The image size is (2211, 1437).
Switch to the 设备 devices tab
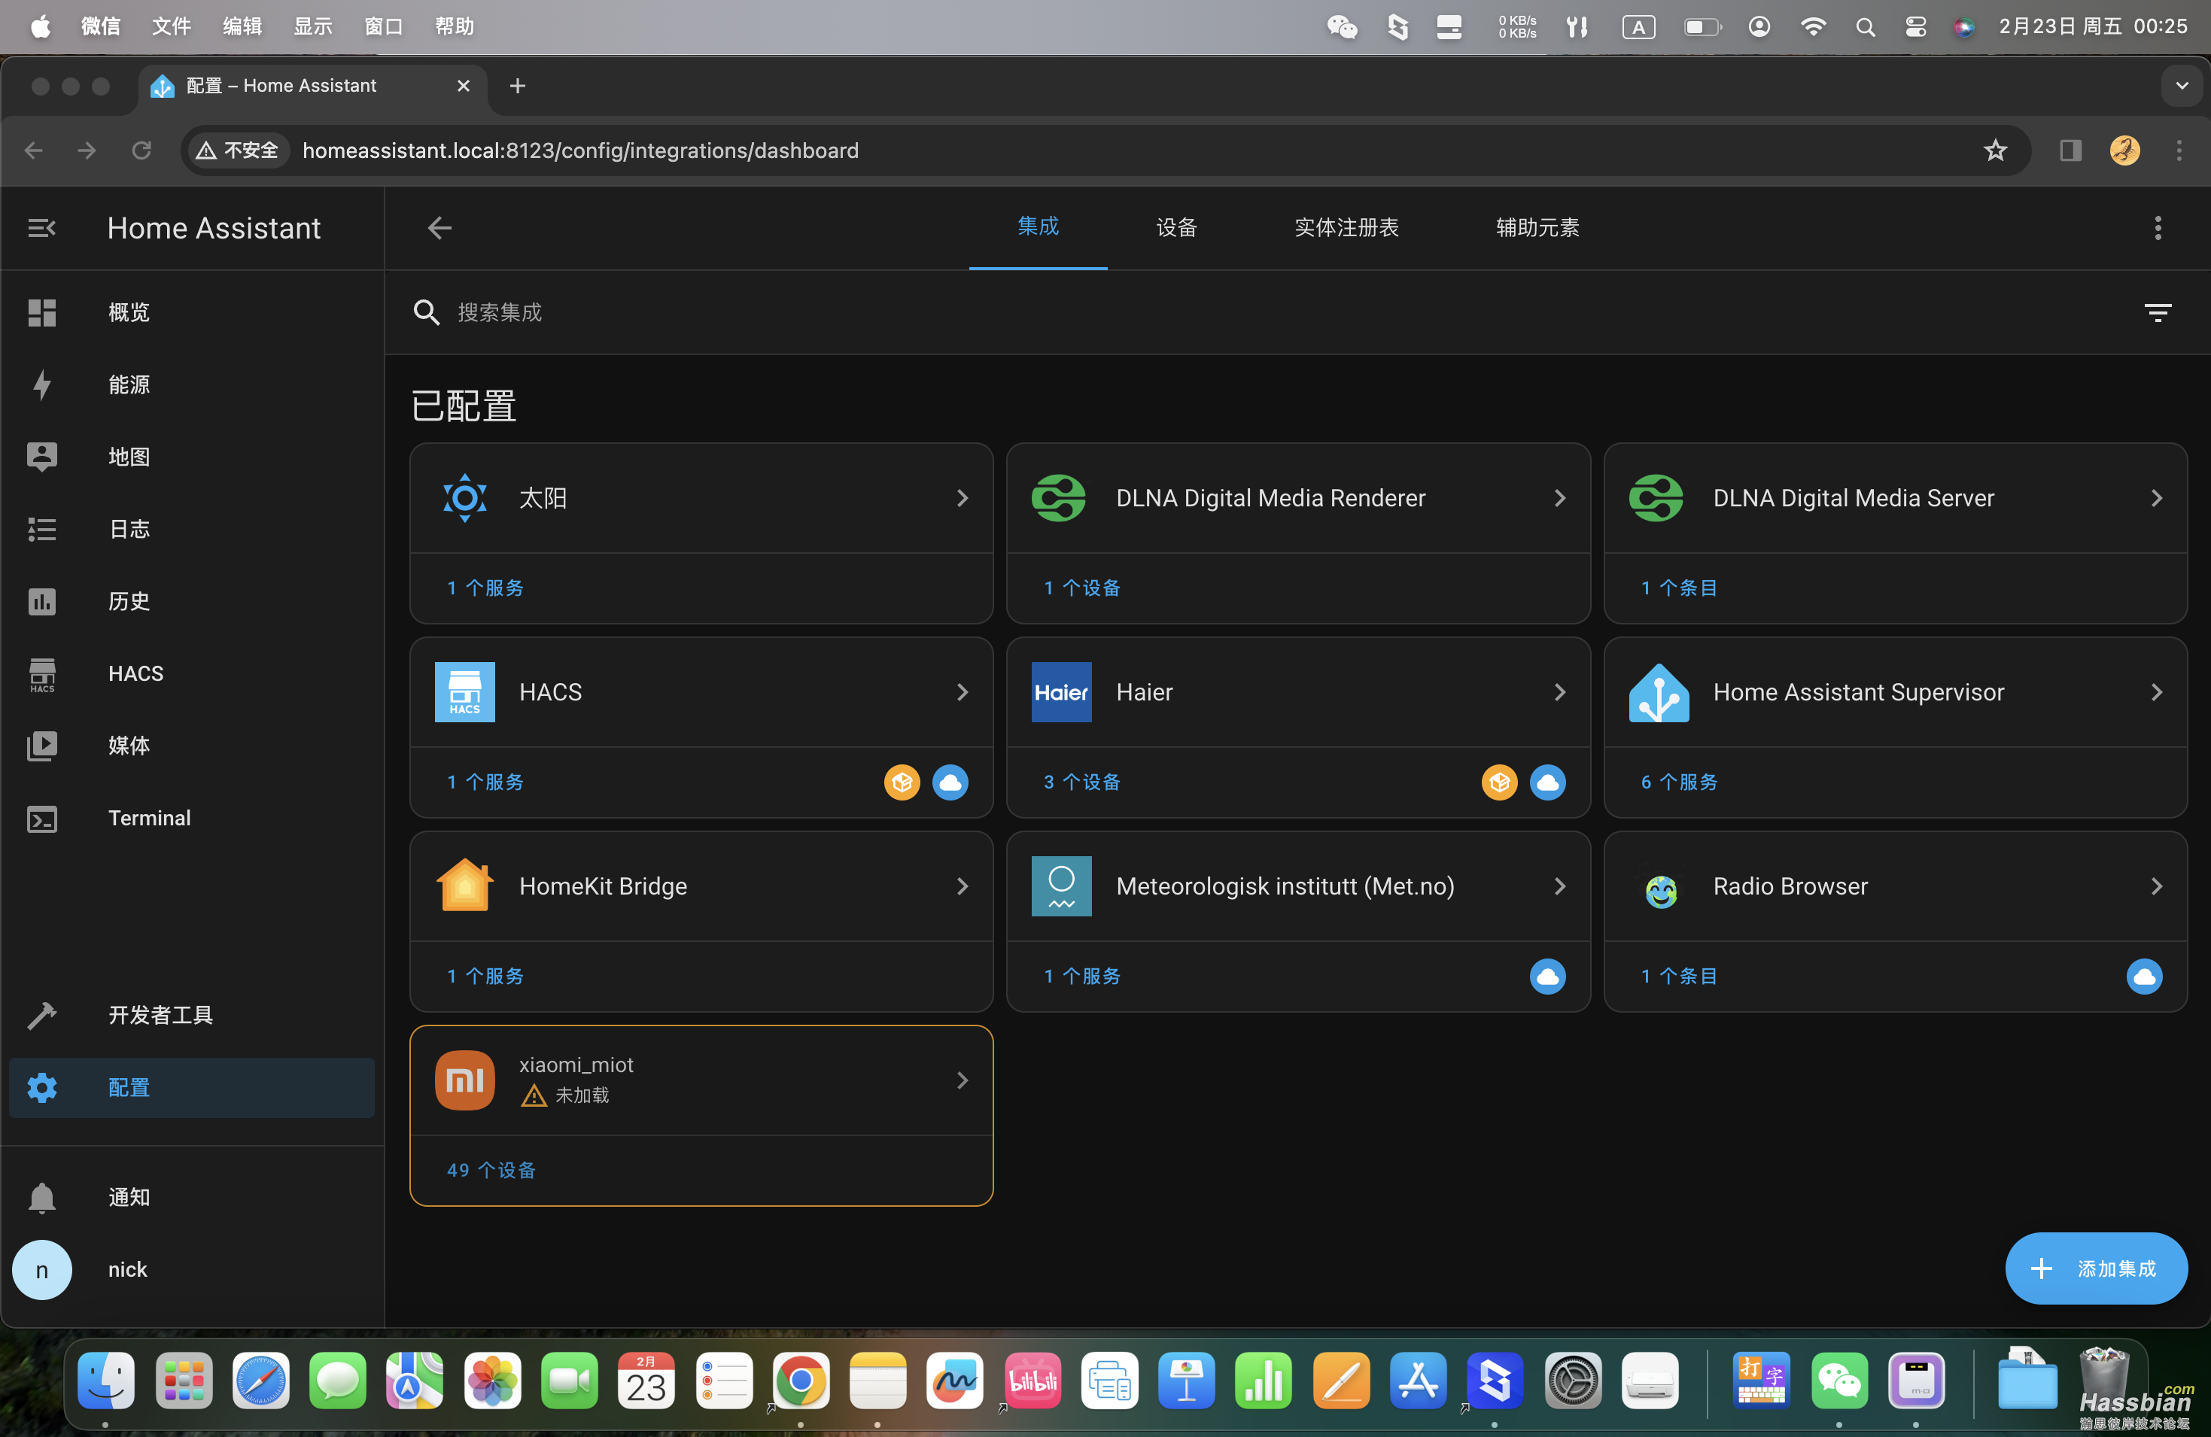1176,227
